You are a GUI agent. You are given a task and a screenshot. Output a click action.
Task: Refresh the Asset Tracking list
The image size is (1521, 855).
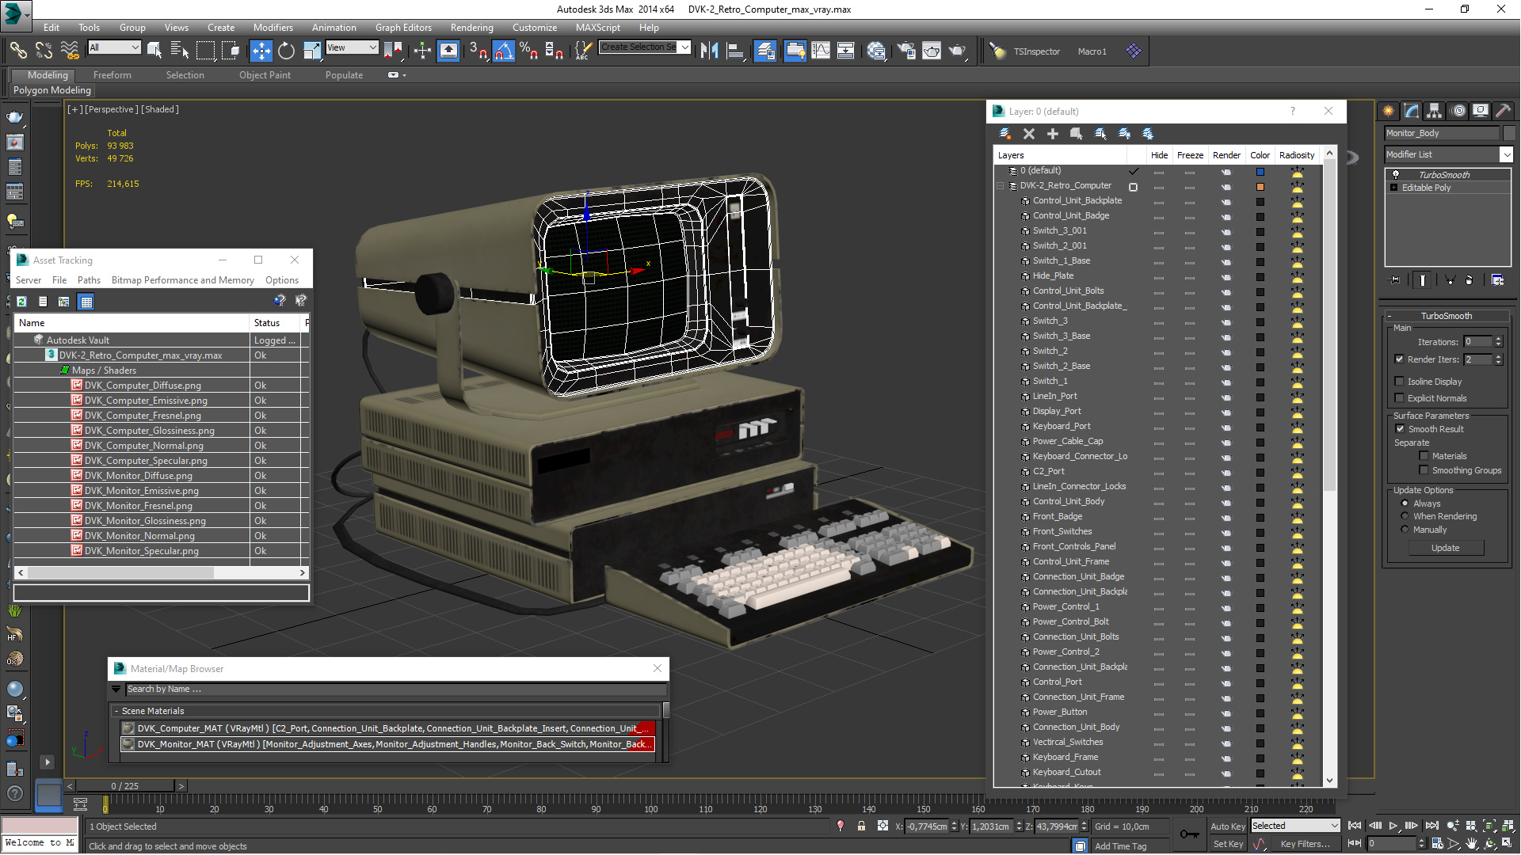pyautogui.click(x=21, y=302)
